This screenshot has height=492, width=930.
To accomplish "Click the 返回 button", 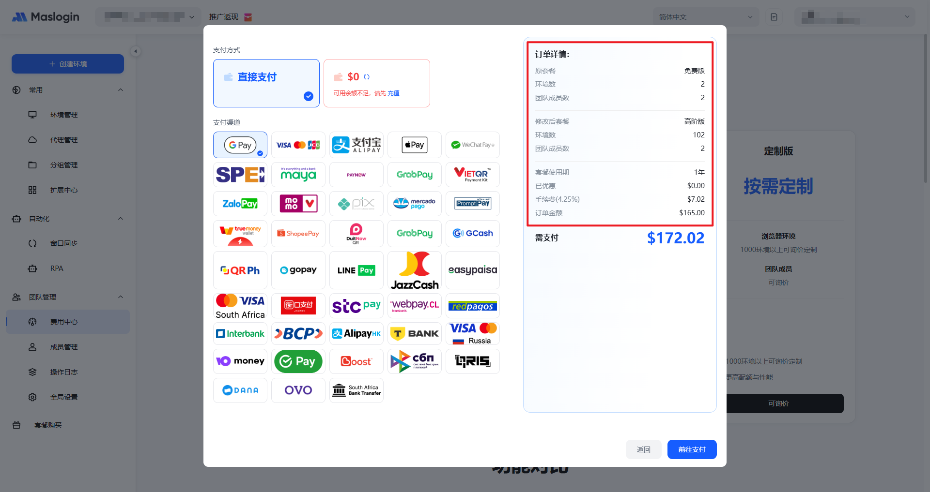I will 643,449.
